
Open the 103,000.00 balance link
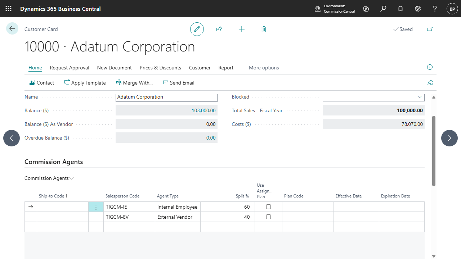(203, 110)
